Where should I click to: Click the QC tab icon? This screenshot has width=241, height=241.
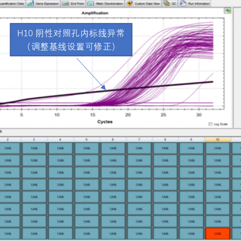pyautogui.click(x=166, y=3)
